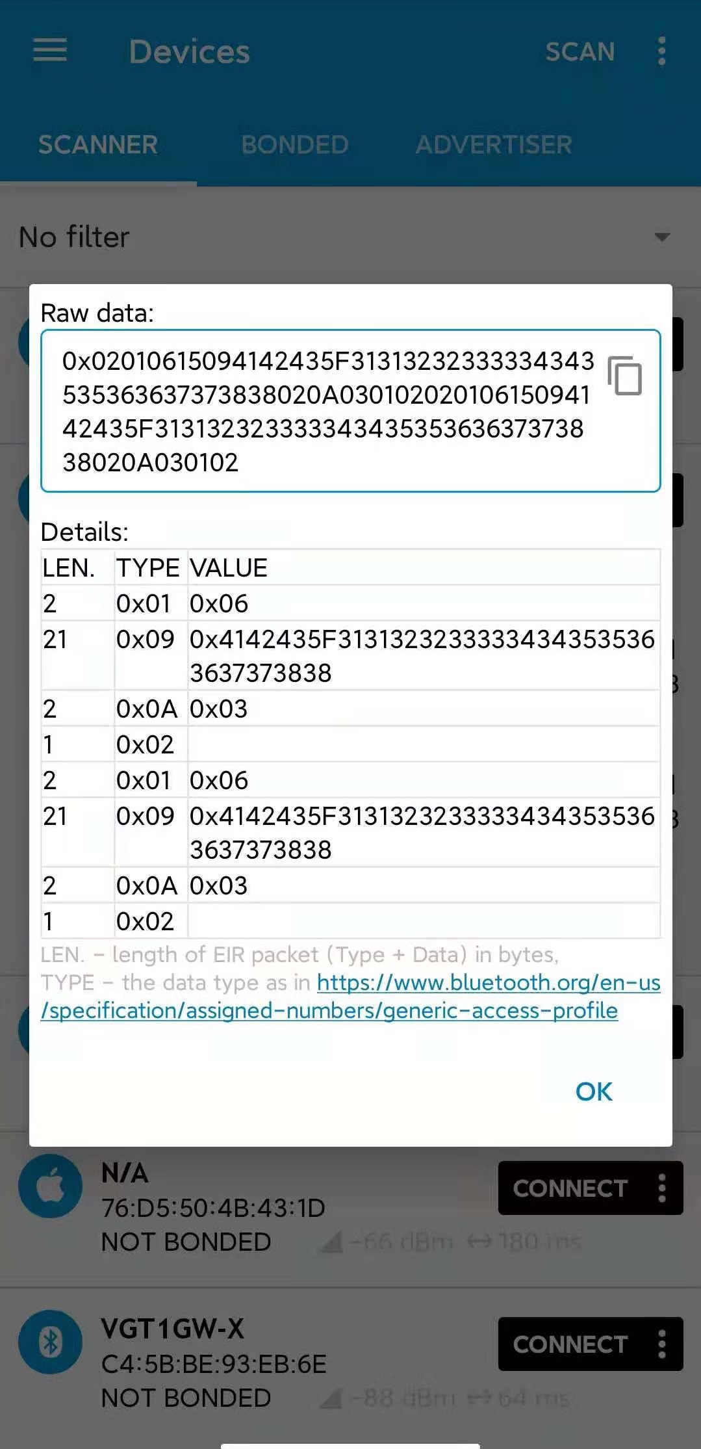Expand the No filter dropdown arrow
This screenshot has width=701, height=1449.
pyautogui.click(x=662, y=237)
